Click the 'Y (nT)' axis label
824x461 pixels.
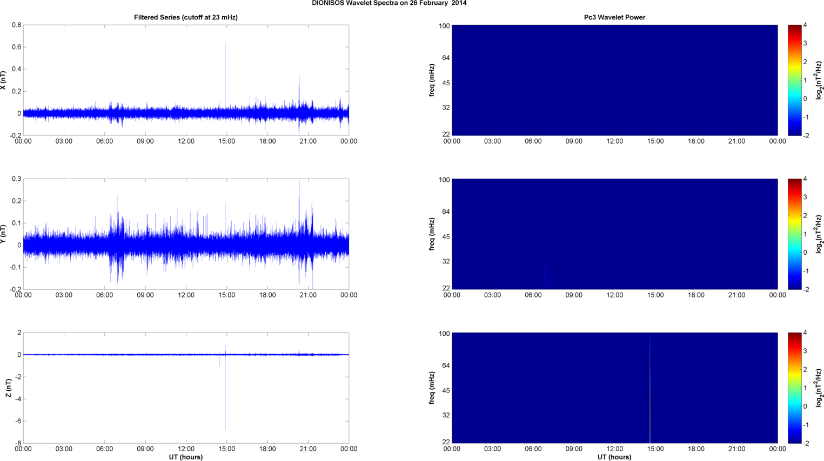point(3,234)
